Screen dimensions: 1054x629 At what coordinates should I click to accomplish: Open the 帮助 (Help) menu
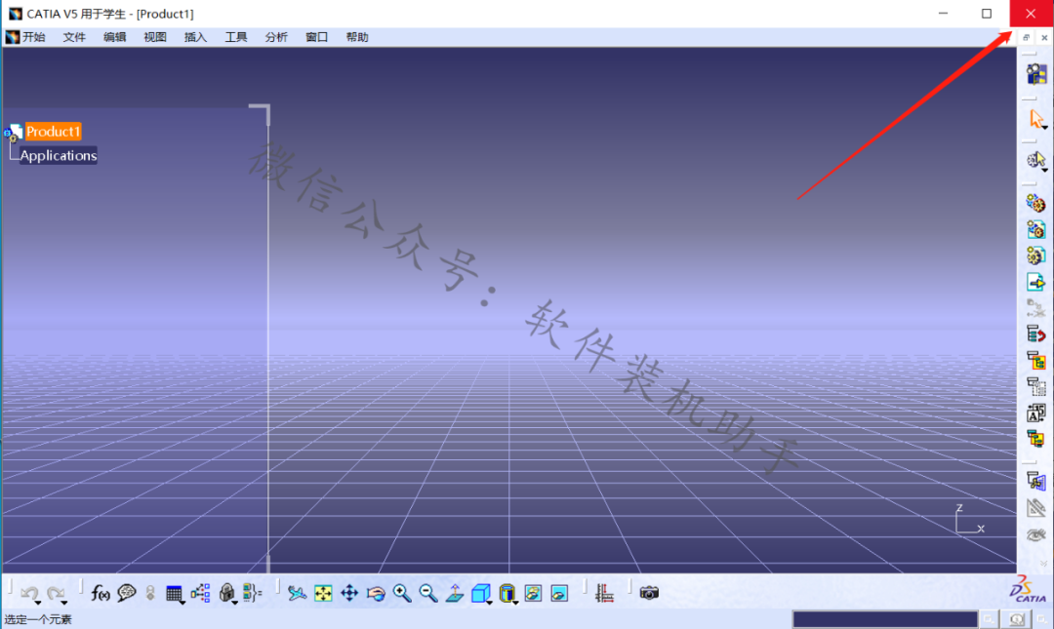357,37
